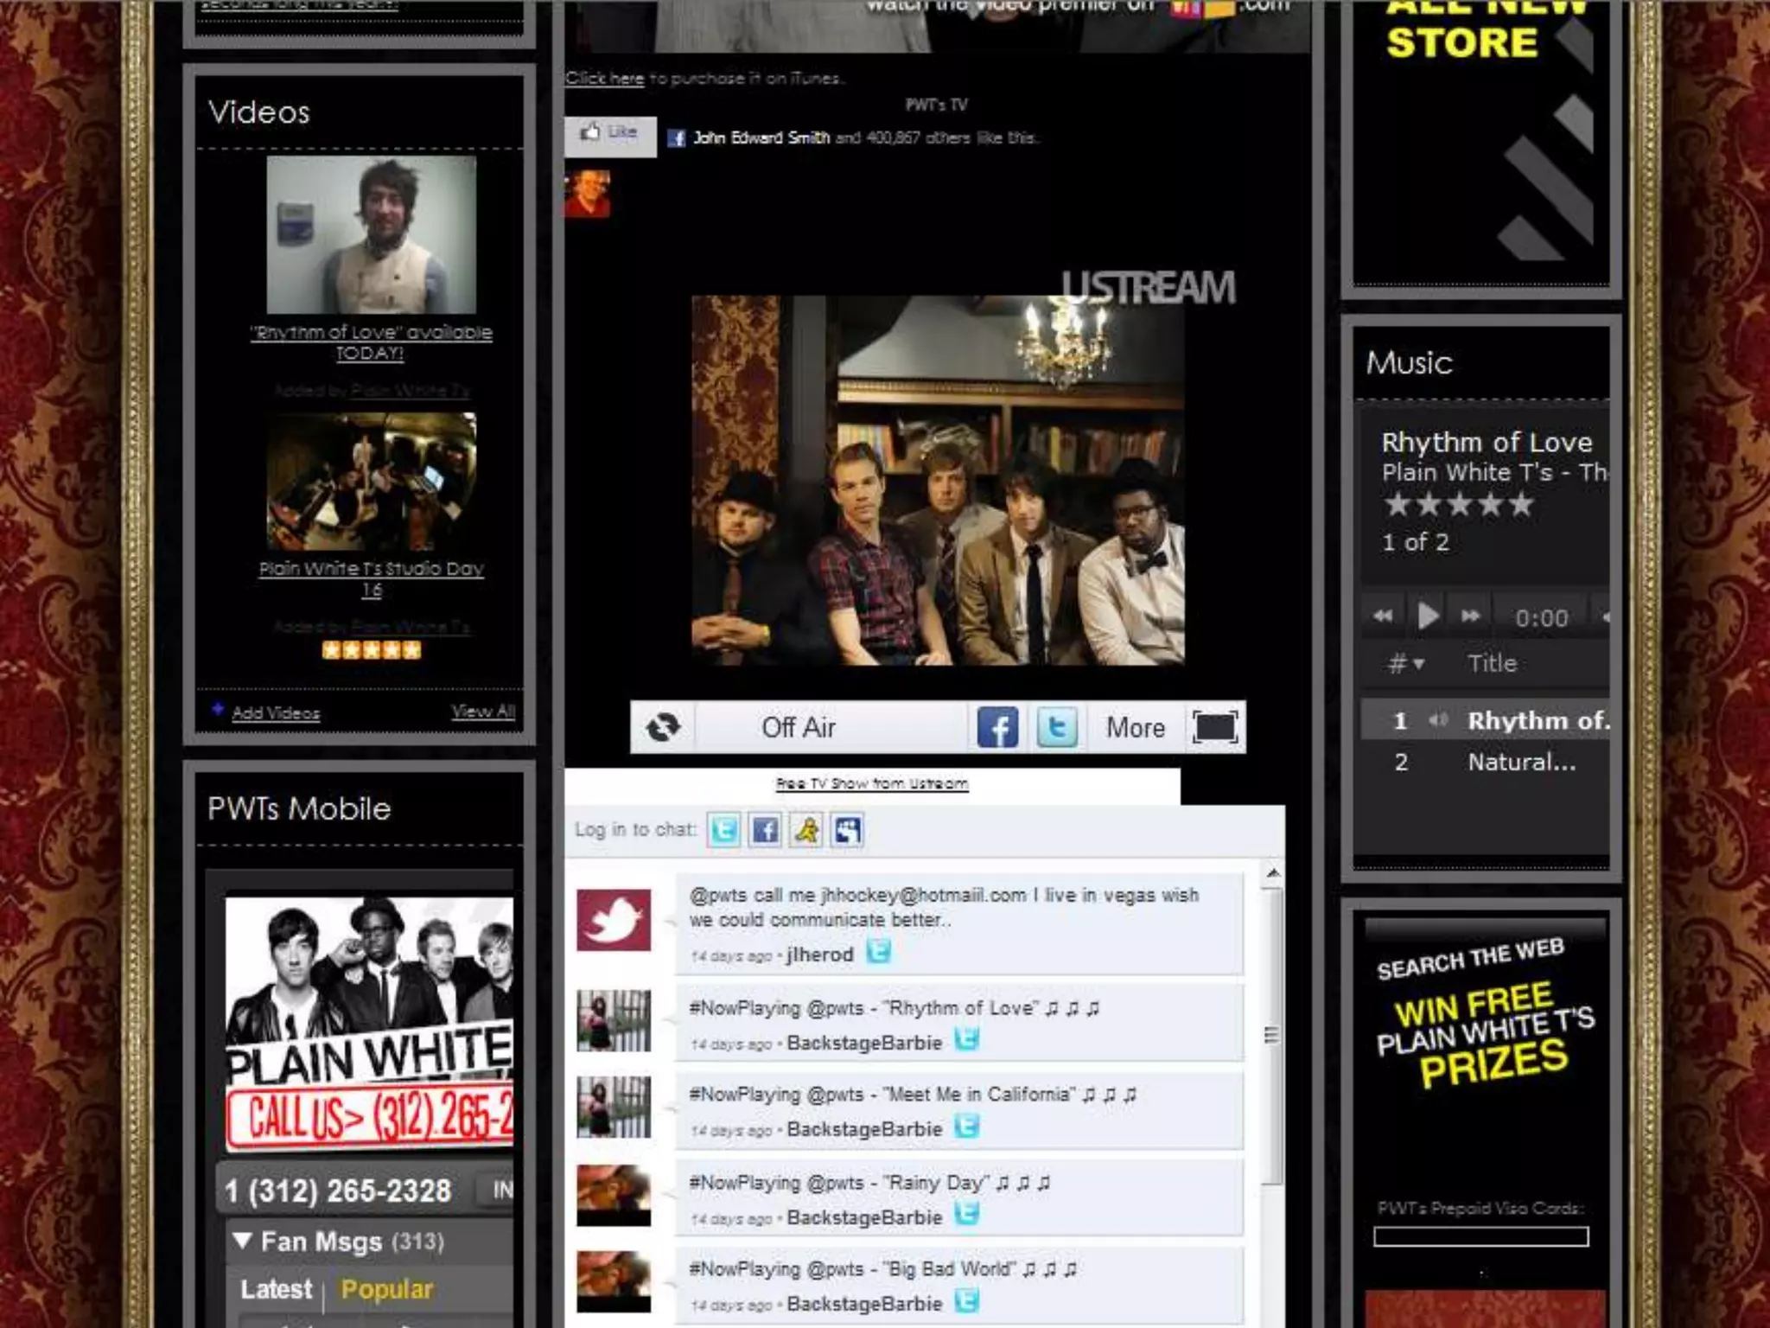Share the stream via the Facebook icon
The width and height of the screenshot is (1770, 1328).
point(997,727)
